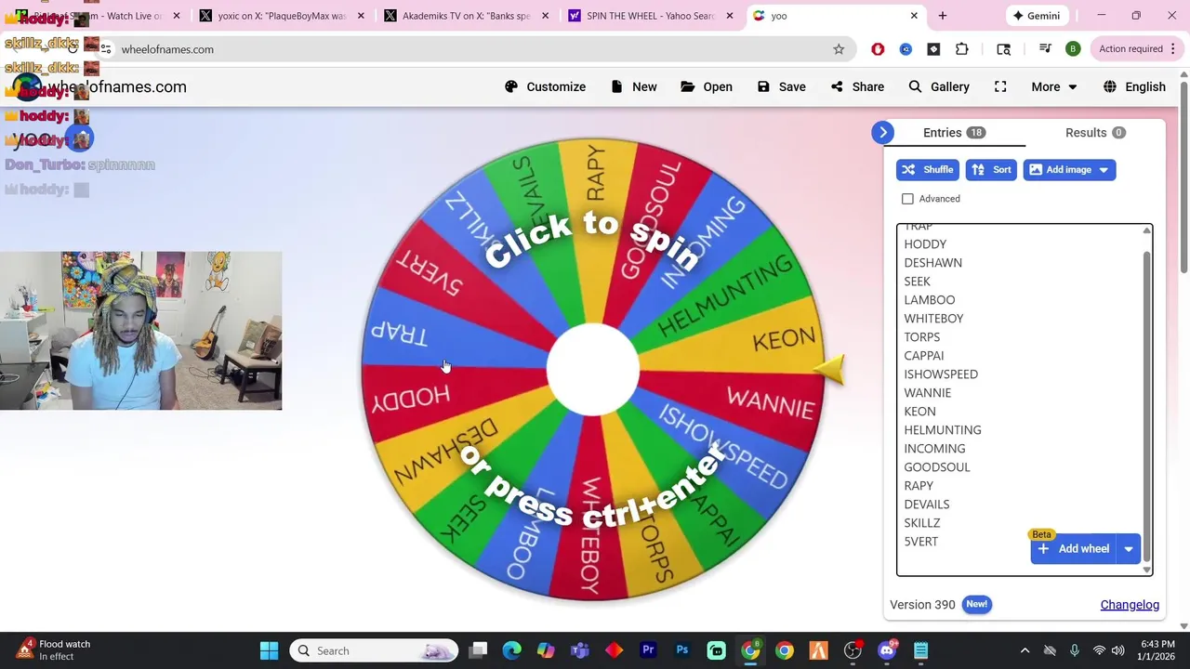1190x669 pixels.
Task: Open Notepad from taskbar
Action: 920,650
